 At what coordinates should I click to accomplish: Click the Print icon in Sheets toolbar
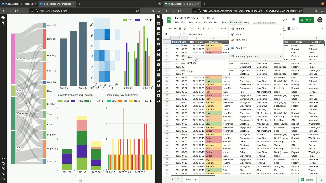(180, 29)
